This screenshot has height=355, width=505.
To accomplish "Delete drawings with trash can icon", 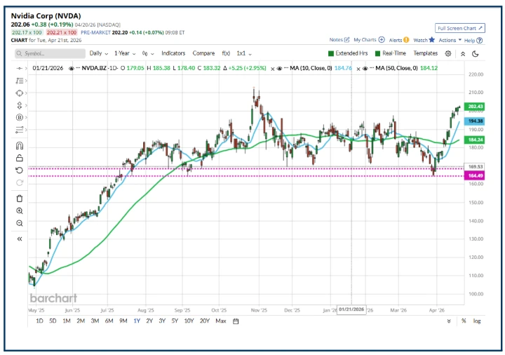I will 20,199.
